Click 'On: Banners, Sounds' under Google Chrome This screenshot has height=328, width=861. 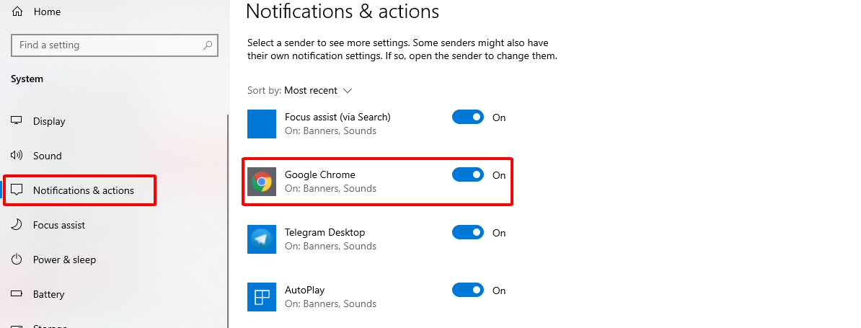pos(330,188)
